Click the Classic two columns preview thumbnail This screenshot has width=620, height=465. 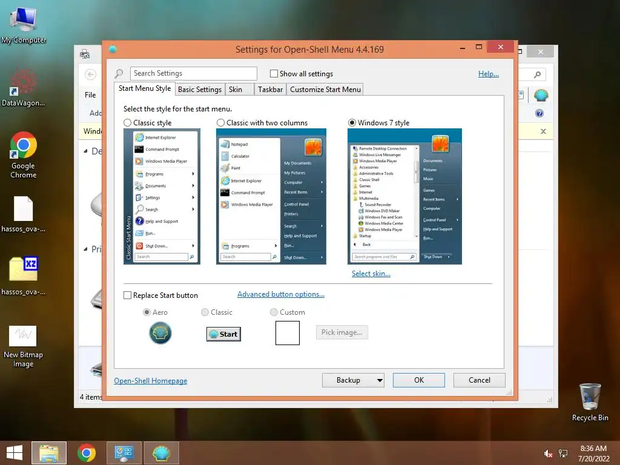[x=271, y=197]
